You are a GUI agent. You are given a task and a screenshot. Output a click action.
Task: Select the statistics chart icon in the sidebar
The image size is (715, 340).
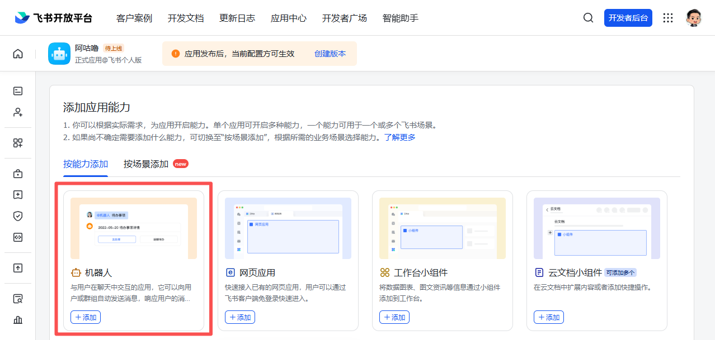[18, 319]
